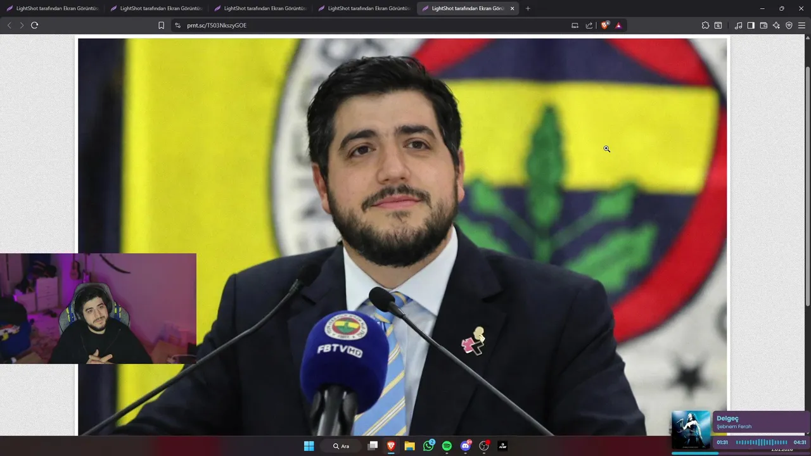
Task: Share this page using the share icon
Action: 589,25
